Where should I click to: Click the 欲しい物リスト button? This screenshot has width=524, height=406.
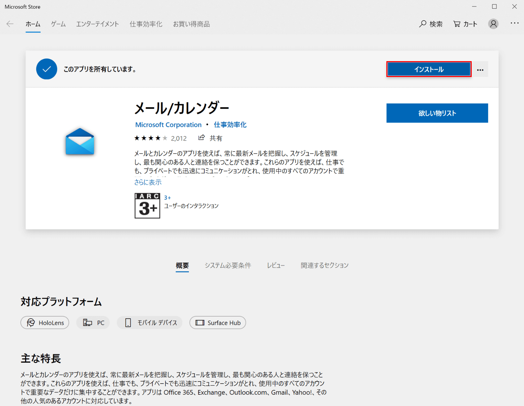coord(437,113)
